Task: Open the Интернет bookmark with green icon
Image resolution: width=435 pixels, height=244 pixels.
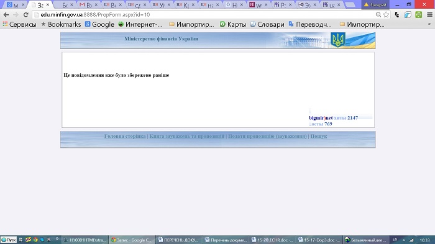Action: [x=140, y=24]
